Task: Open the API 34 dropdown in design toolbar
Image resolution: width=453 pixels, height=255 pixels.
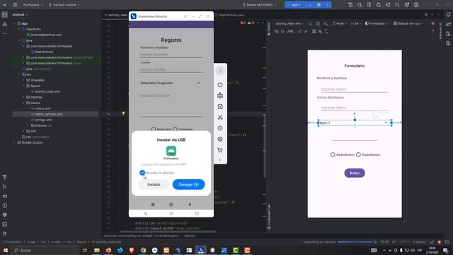Action: point(355,23)
